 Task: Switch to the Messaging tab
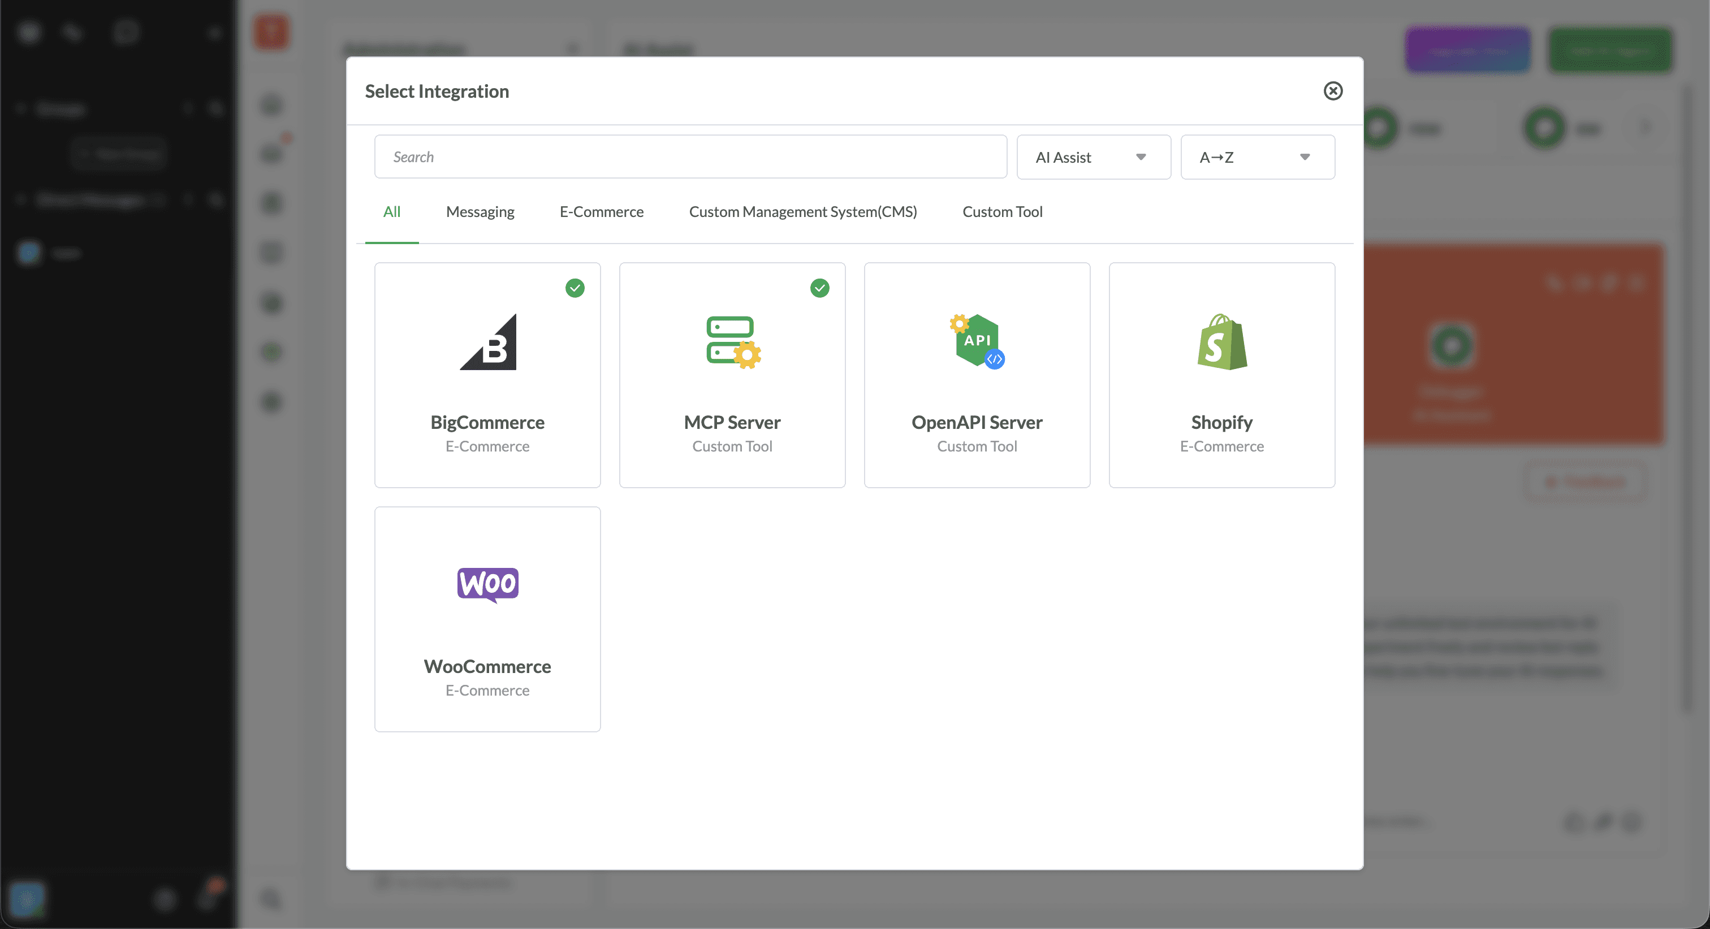[x=480, y=212]
